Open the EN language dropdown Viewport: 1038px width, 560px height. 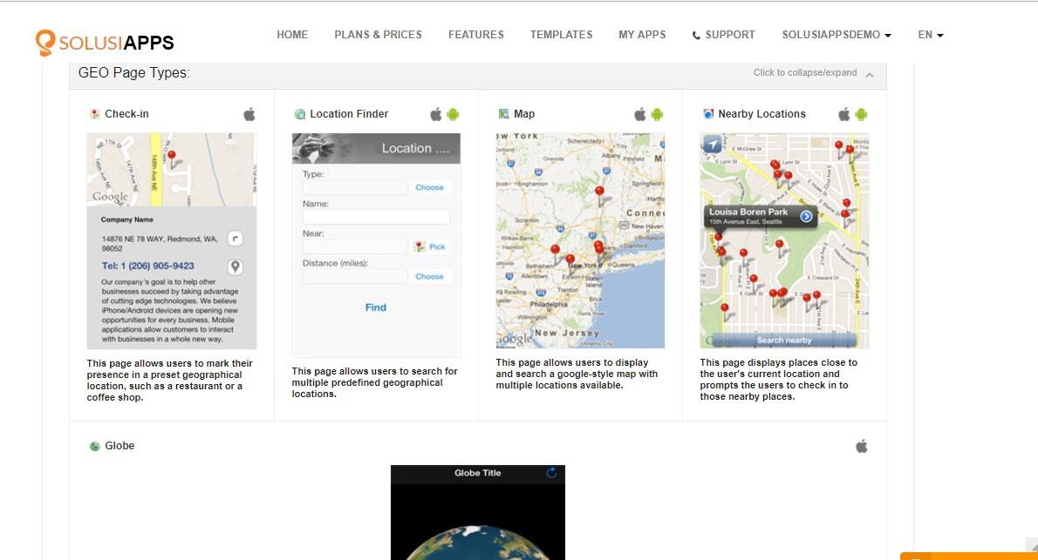click(930, 34)
